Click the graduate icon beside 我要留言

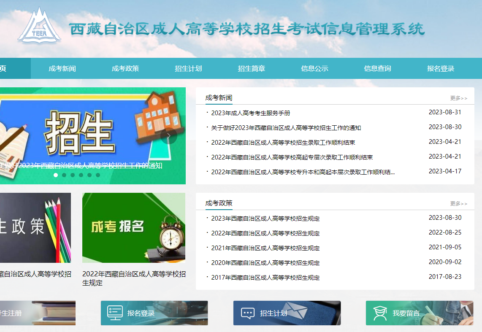(x=380, y=313)
